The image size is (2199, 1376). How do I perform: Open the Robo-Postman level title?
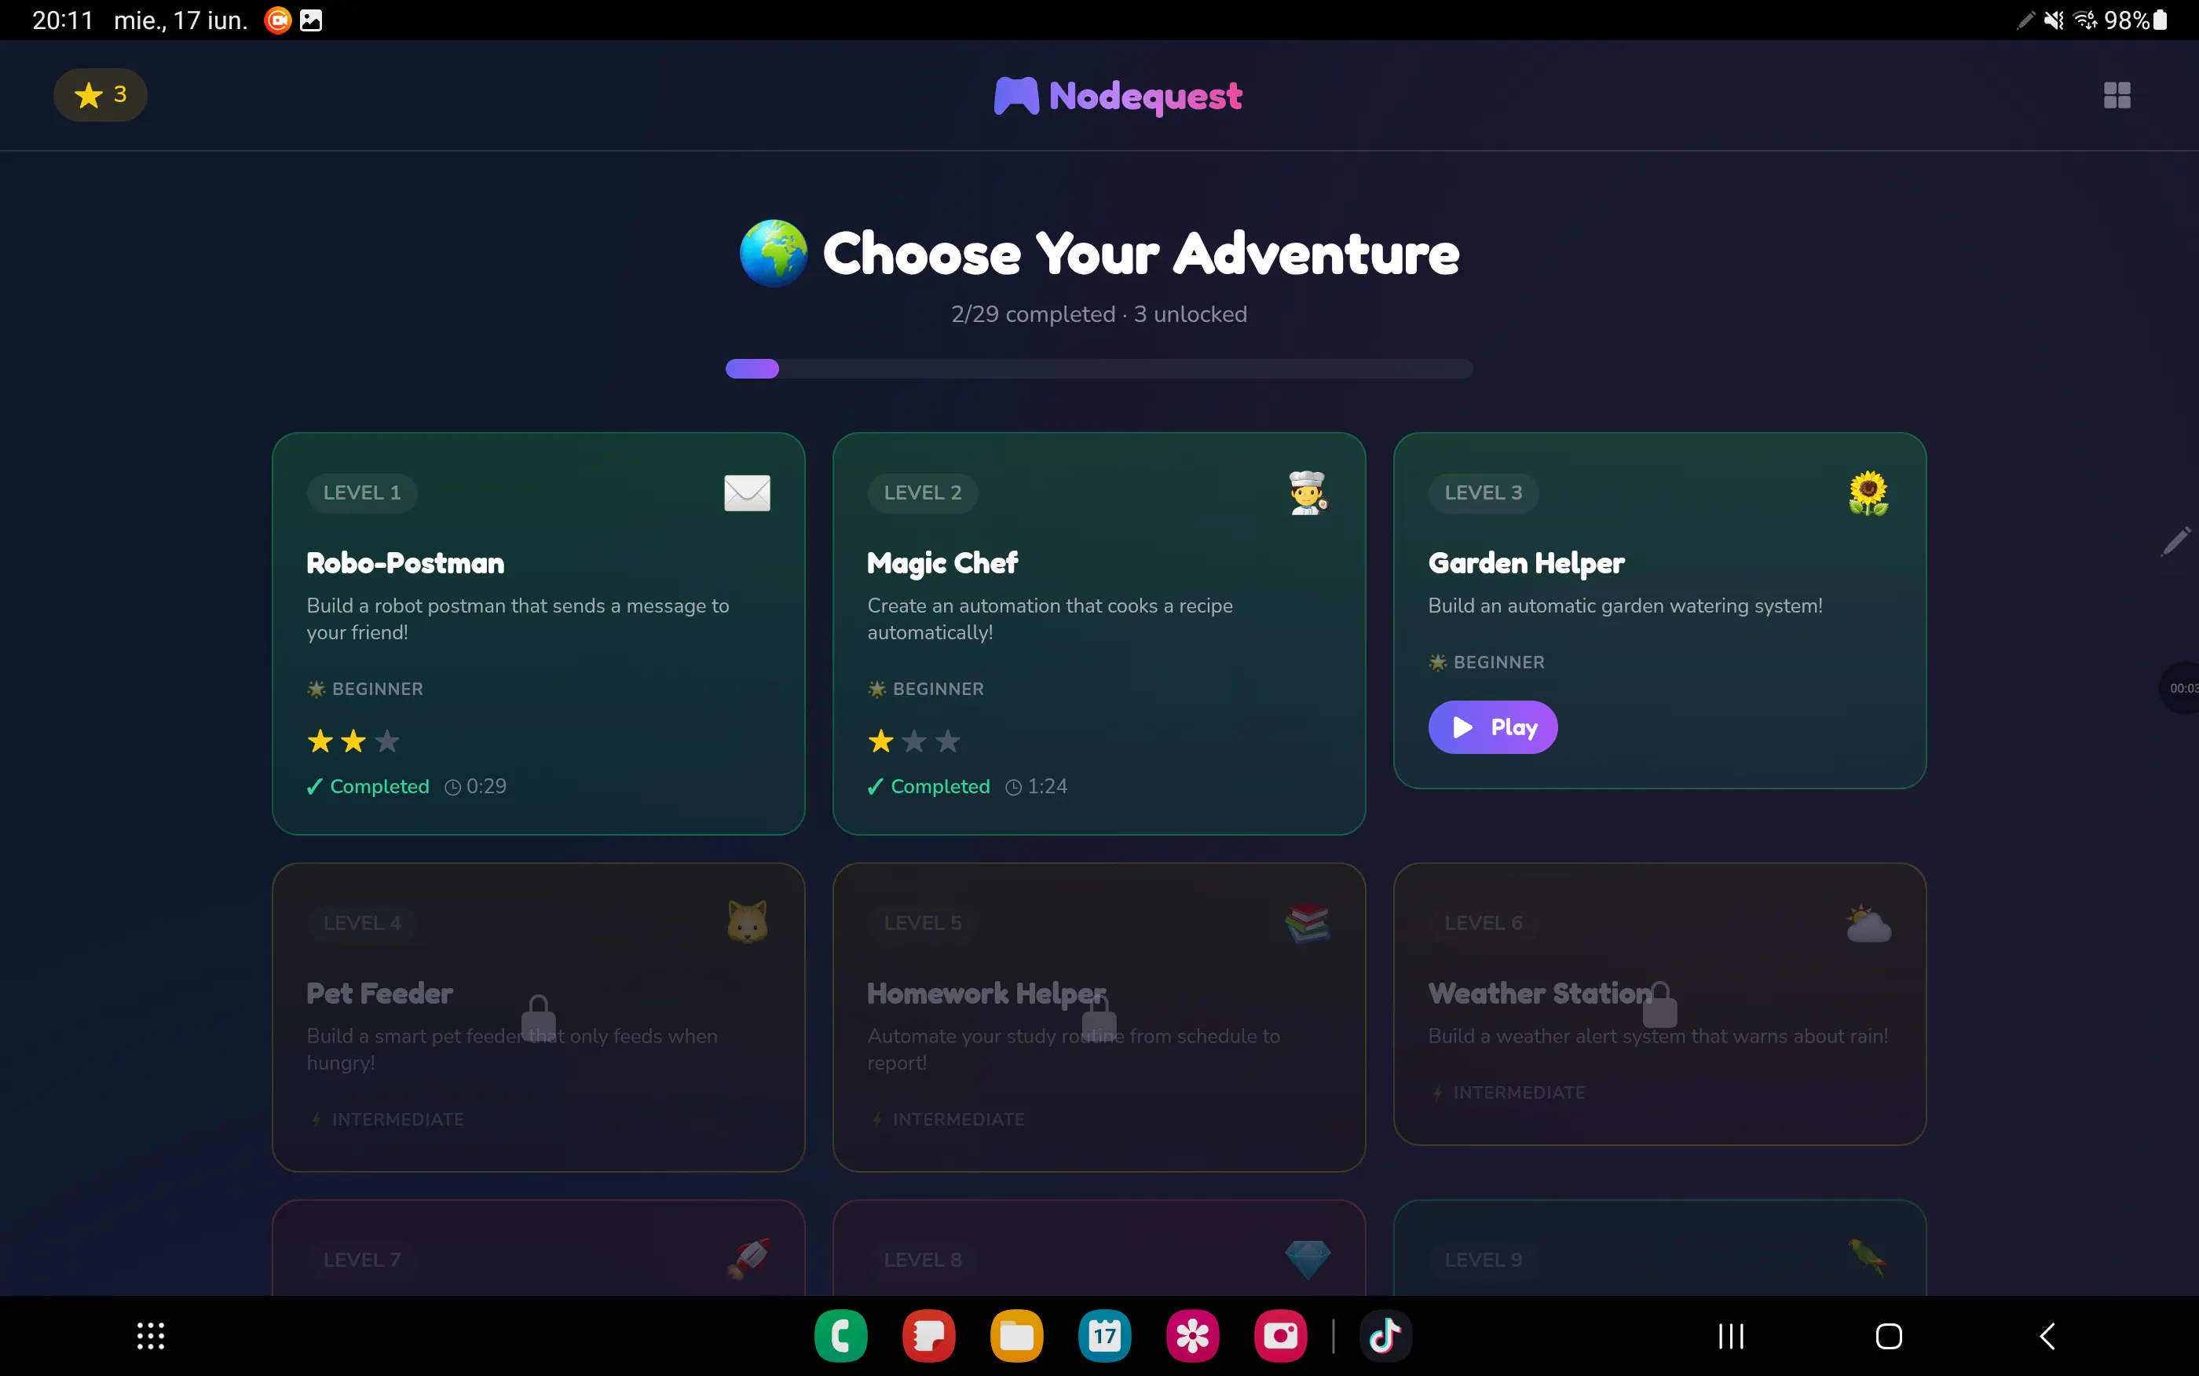[x=406, y=563]
